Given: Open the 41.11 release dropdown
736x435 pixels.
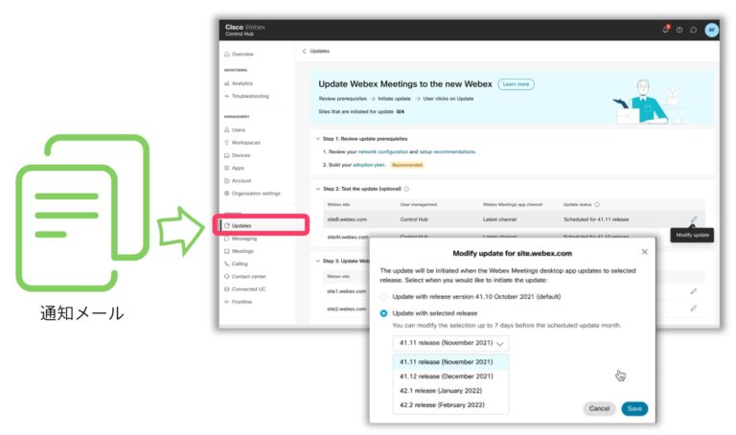Looking at the screenshot, I should coord(450,343).
